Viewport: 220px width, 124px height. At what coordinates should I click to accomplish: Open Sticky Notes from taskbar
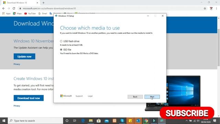(x=130, y=121)
